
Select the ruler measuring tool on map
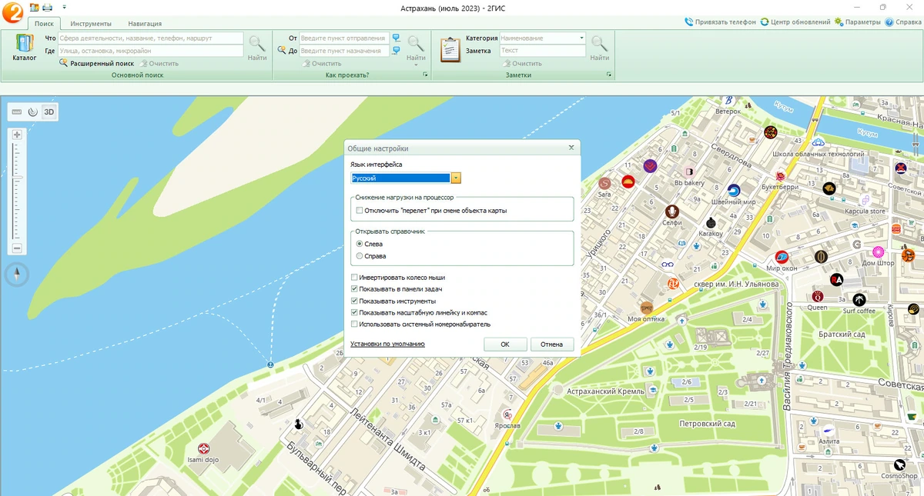[x=17, y=112]
